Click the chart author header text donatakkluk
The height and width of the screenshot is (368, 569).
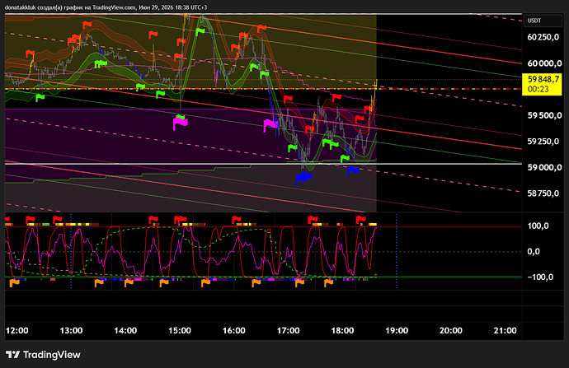point(21,7)
